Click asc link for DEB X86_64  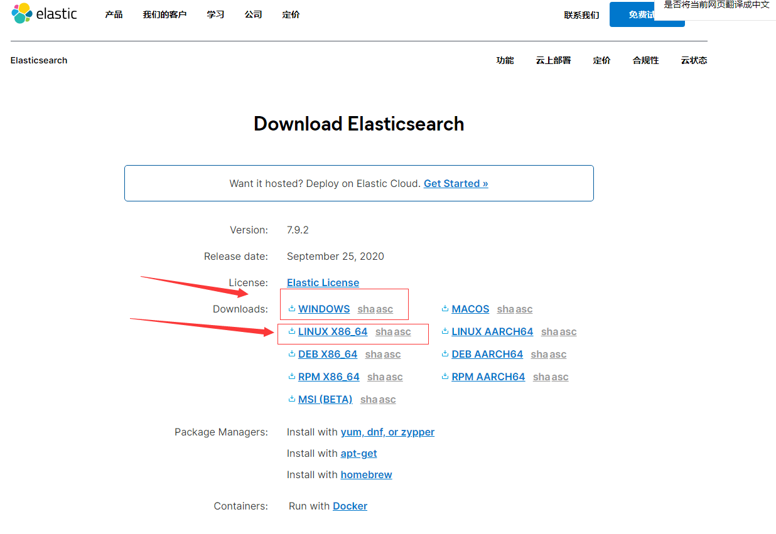392,354
